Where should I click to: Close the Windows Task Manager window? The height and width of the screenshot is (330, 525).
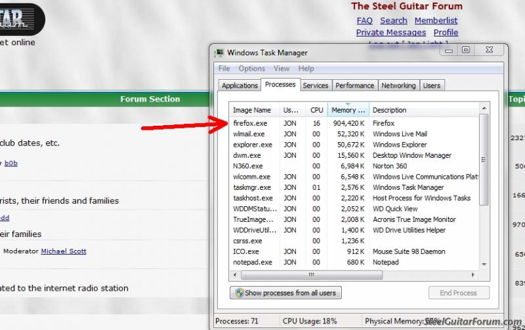click(x=489, y=50)
